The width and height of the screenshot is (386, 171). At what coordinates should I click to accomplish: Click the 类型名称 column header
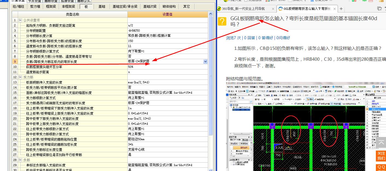point(72,14)
